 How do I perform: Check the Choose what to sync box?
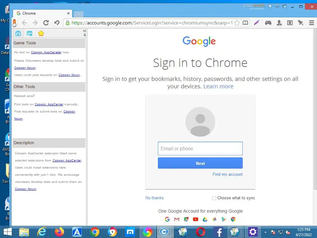(x=214, y=198)
